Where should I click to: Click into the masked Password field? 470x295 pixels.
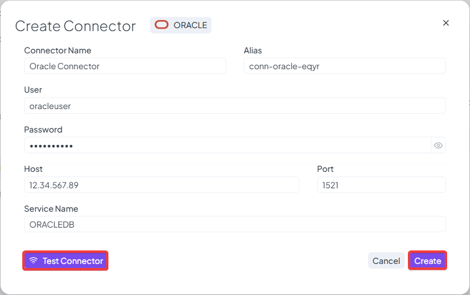click(227, 145)
